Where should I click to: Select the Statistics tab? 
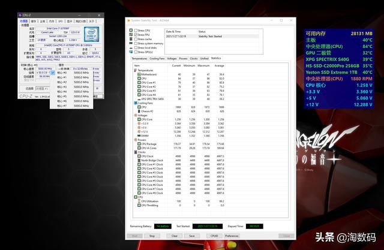[x=216, y=58]
